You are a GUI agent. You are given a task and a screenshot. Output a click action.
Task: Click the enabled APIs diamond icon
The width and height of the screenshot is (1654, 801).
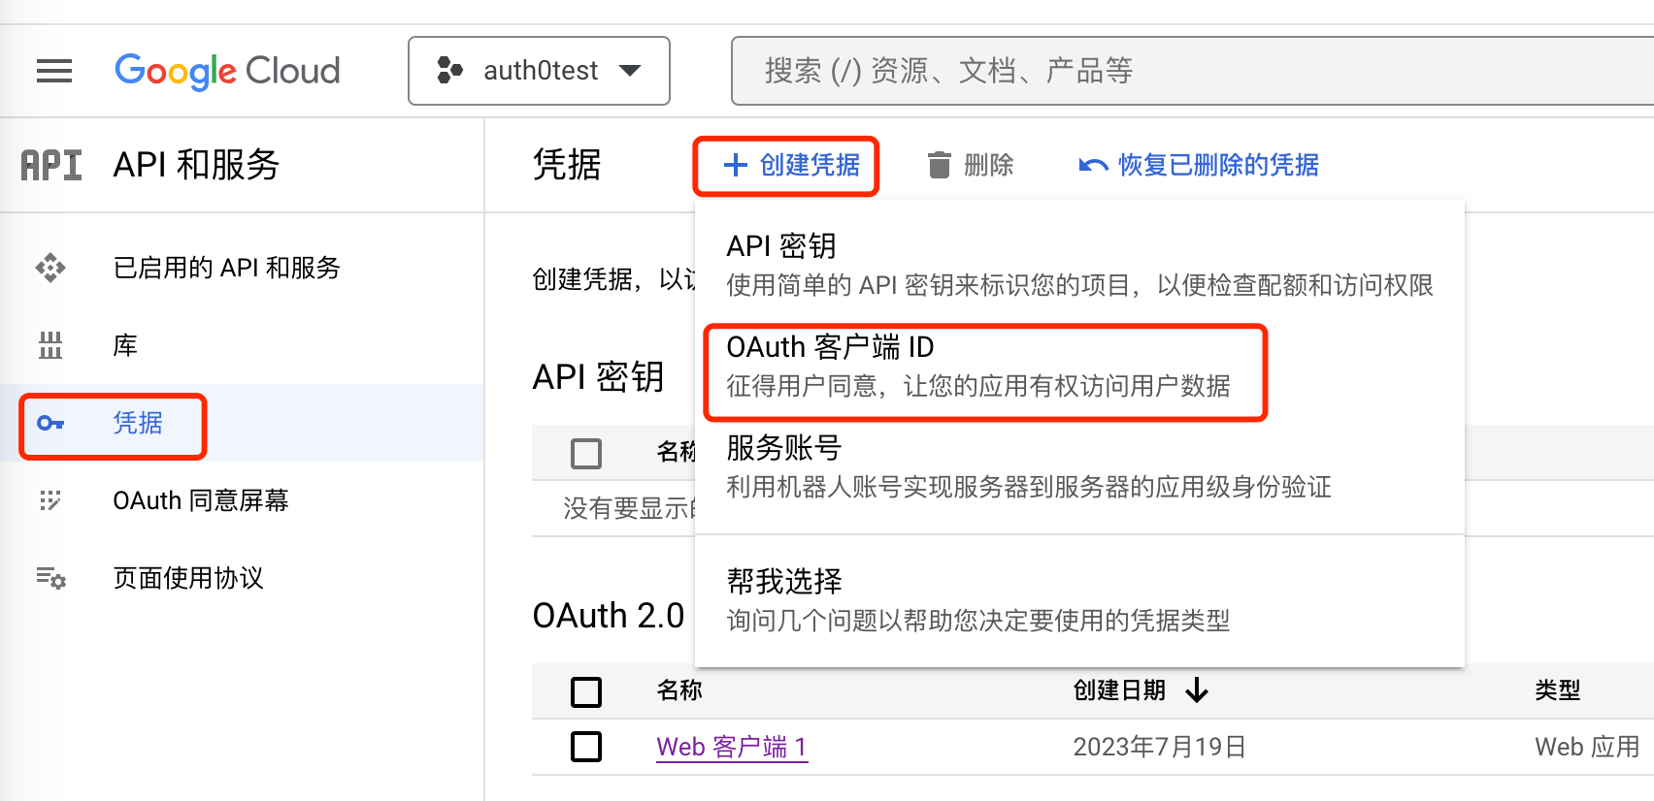coord(50,268)
